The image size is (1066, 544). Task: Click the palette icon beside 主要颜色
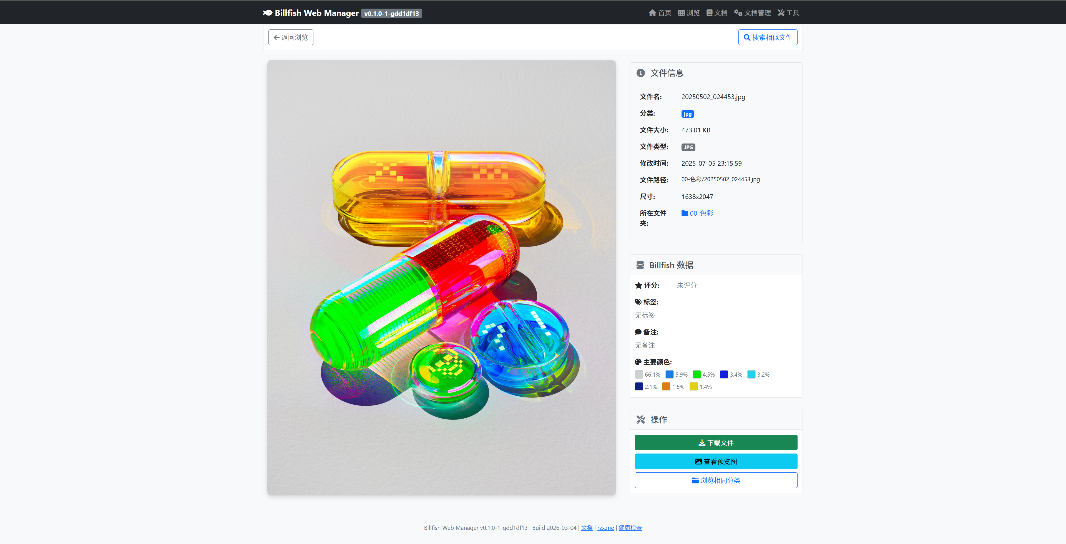(x=638, y=362)
